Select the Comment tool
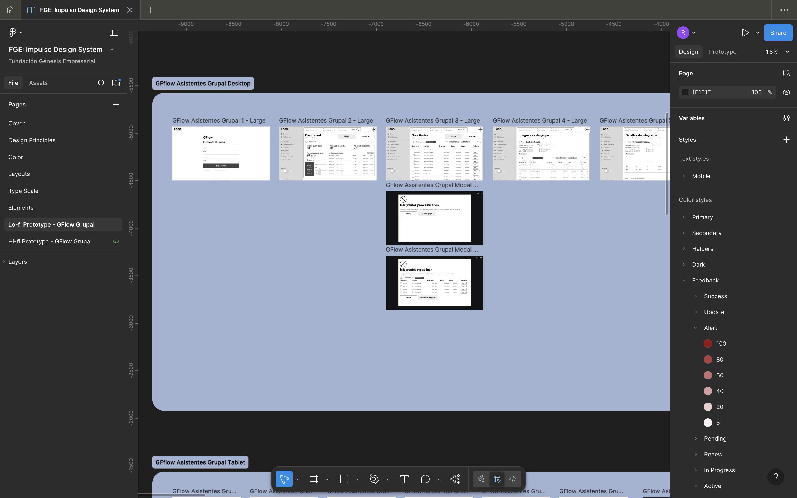Screen dimensions: 797x498 click(425, 479)
